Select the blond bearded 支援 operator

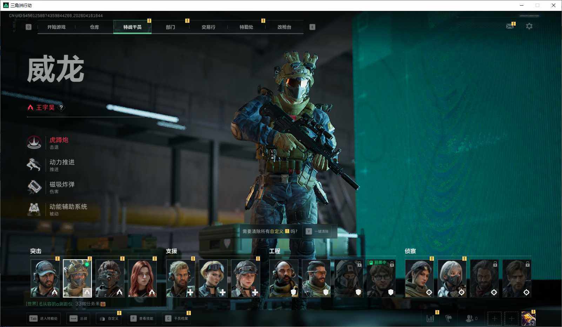click(x=180, y=278)
